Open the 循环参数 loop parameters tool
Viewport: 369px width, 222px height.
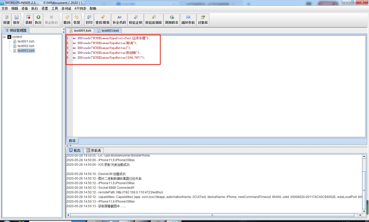[188, 20]
